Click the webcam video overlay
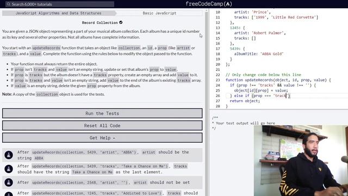This screenshot has width=348, height=196. [x=301, y=161]
